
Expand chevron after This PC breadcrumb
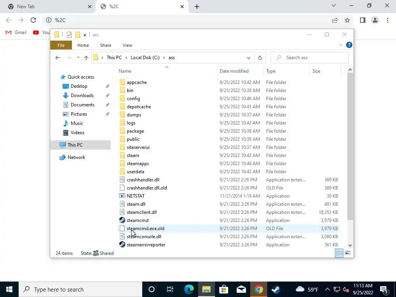click(126, 58)
